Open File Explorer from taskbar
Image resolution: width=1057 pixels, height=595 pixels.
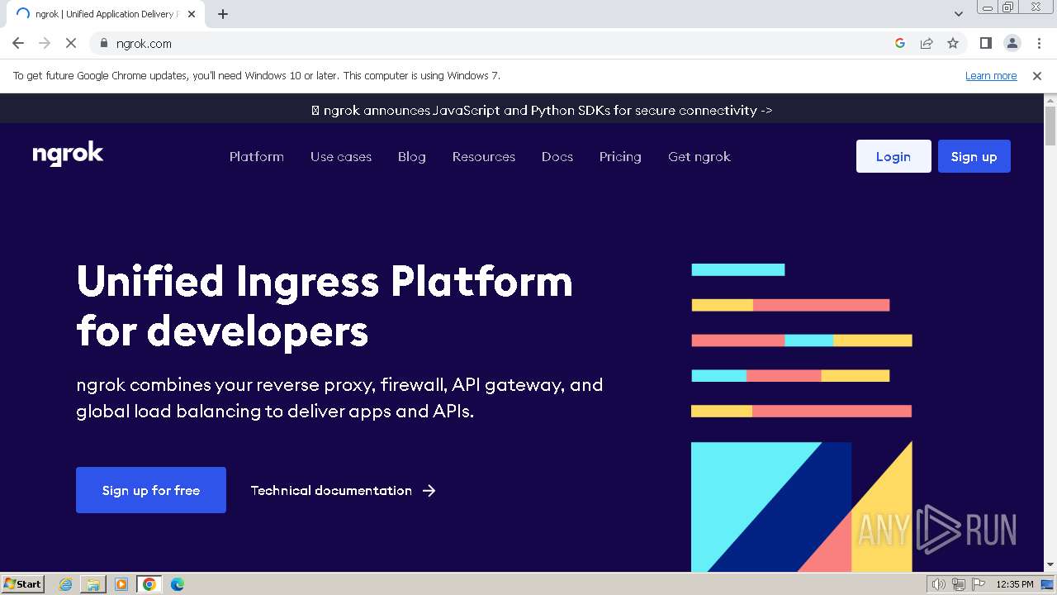pyautogui.click(x=93, y=584)
